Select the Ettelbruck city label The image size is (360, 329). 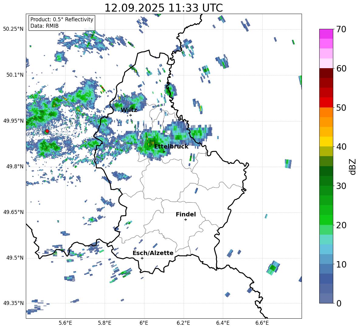[x=171, y=146]
